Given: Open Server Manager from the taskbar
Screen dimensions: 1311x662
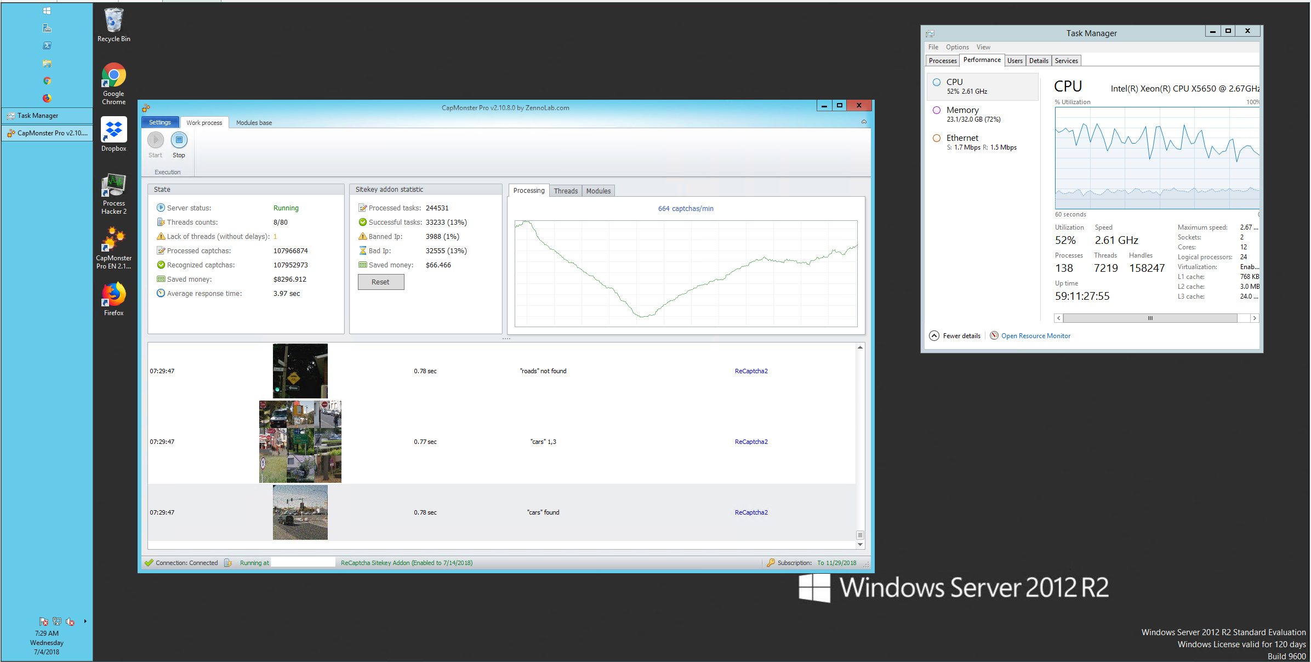Looking at the screenshot, I should (47, 28).
